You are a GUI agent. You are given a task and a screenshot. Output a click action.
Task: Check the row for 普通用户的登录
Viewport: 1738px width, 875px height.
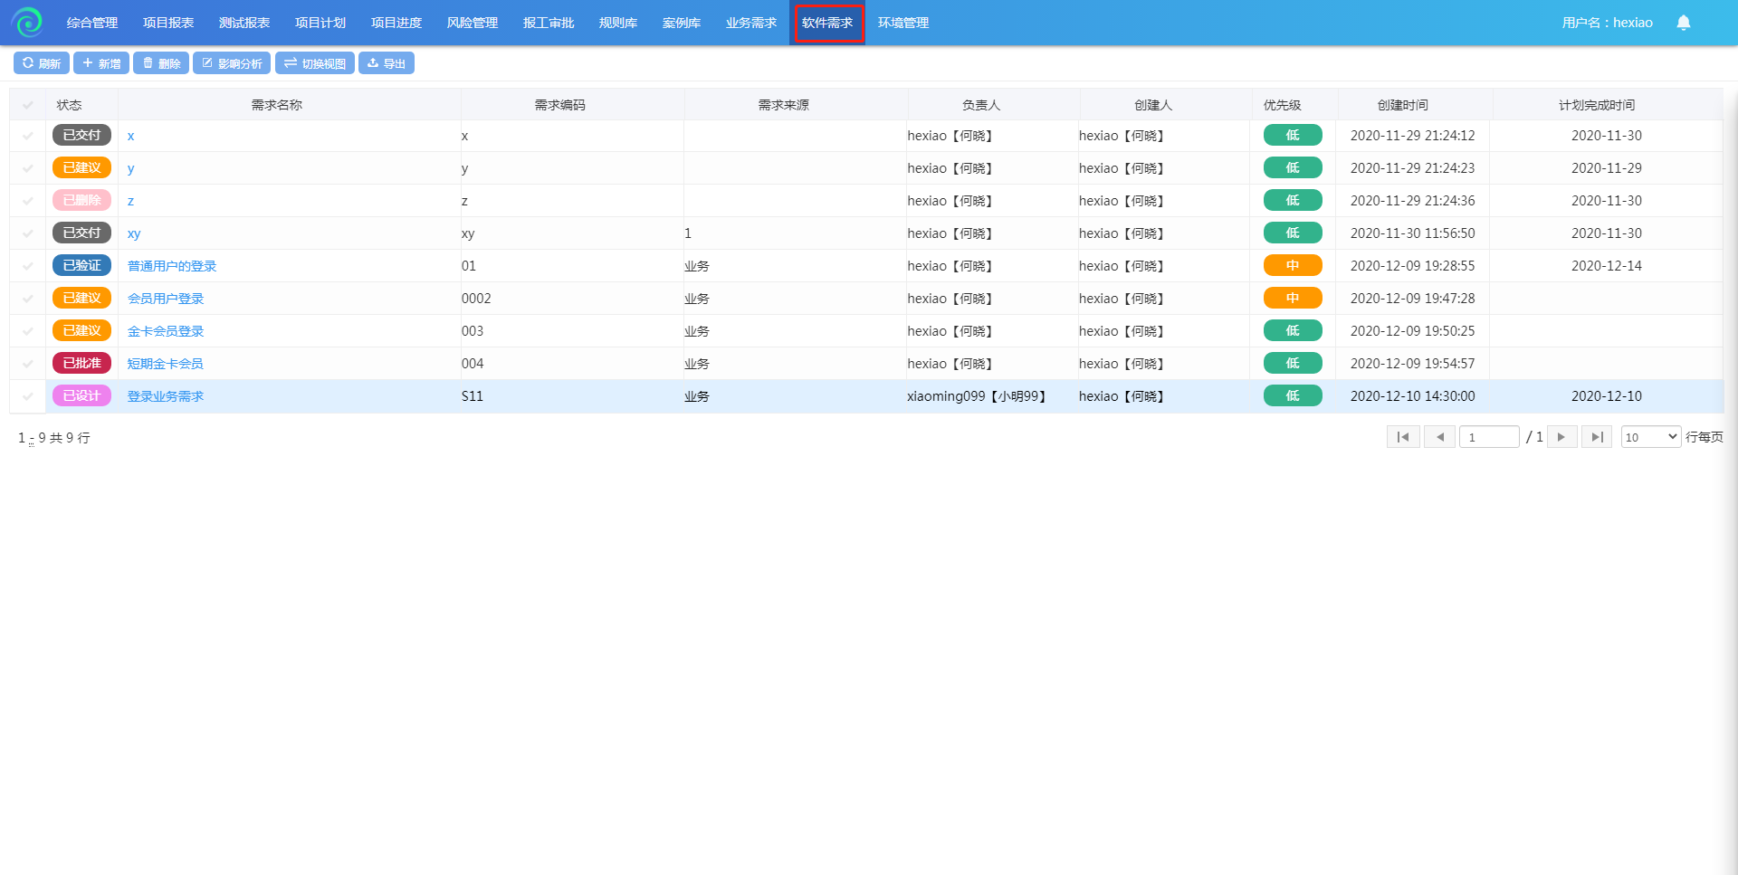tap(28, 266)
